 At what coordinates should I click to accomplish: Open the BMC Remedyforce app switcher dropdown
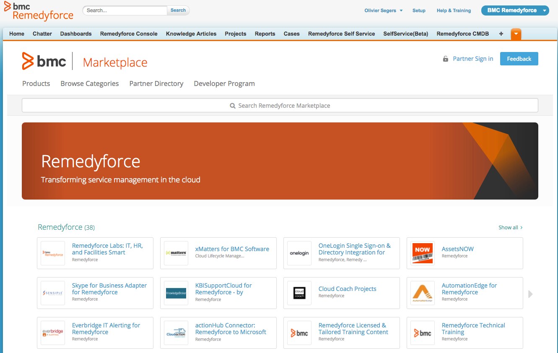[515, 10]
